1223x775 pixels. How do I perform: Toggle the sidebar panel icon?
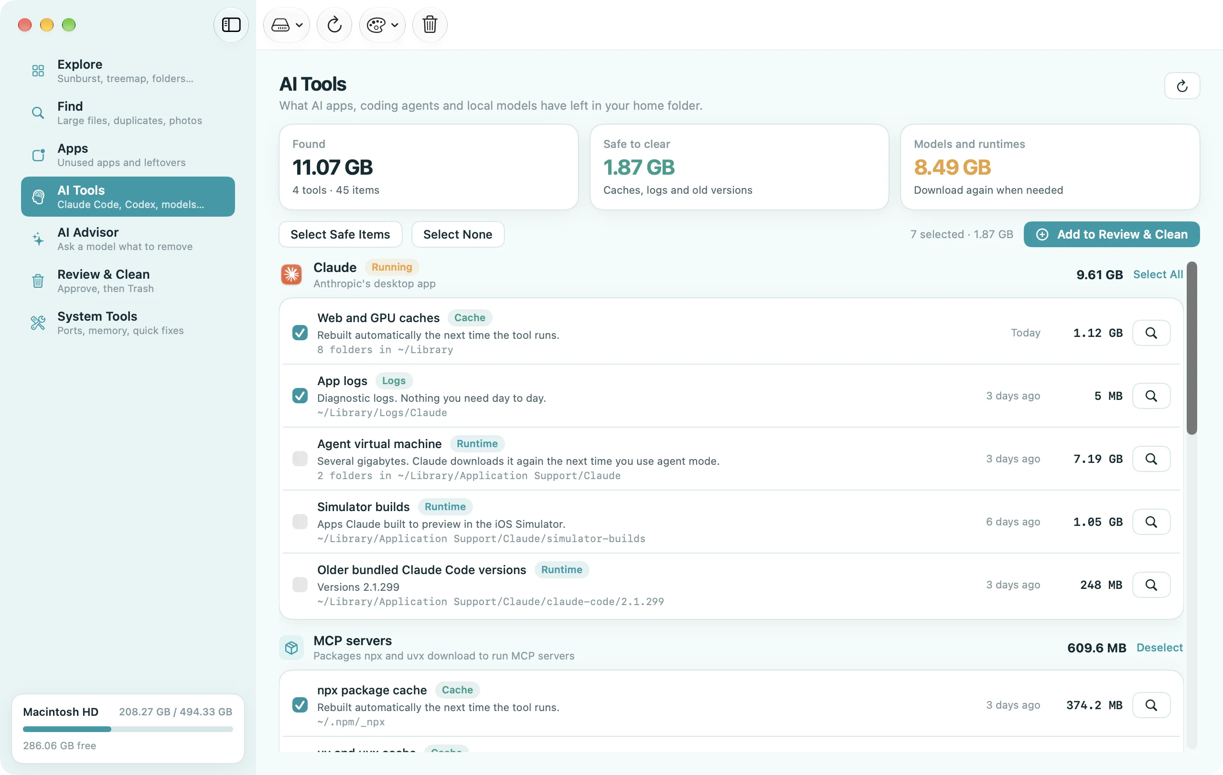pos(231,24)
